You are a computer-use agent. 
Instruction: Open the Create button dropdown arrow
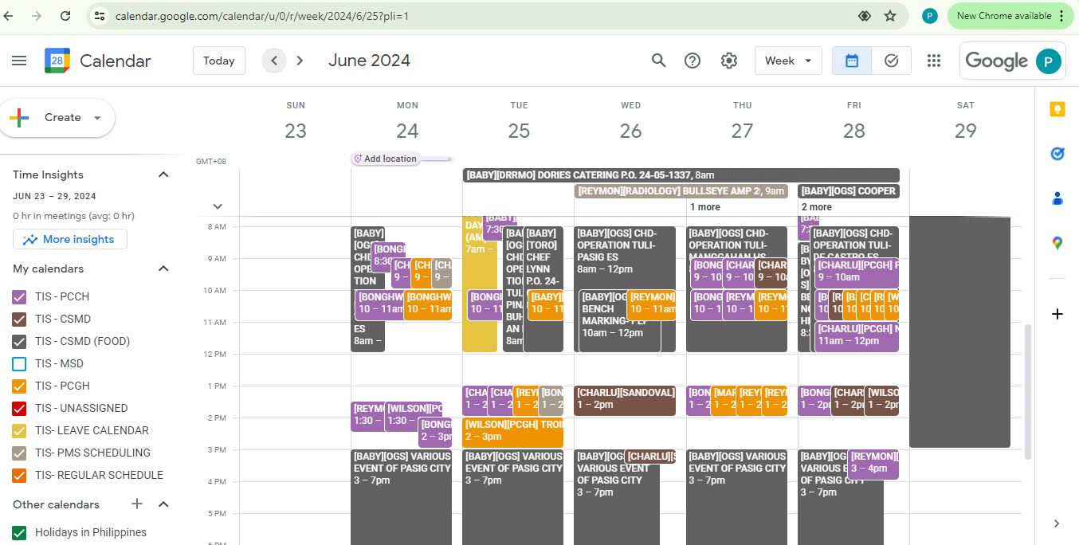pyautogui.click(x=97, y=118)
